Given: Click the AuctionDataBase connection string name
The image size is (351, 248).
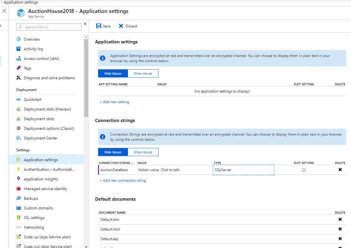Looking at the screenshot, I should (x=114, y=170).
